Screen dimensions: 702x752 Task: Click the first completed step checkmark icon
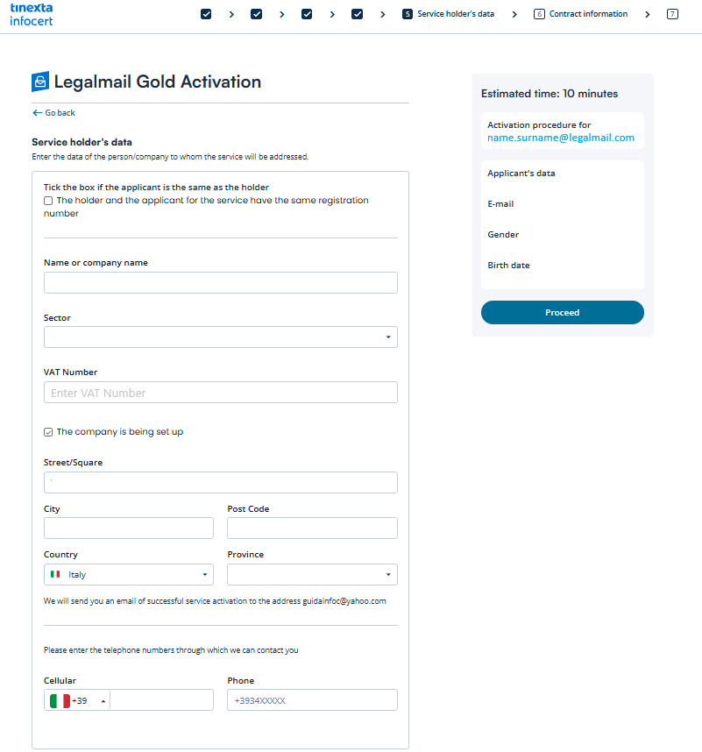(206, 14)
